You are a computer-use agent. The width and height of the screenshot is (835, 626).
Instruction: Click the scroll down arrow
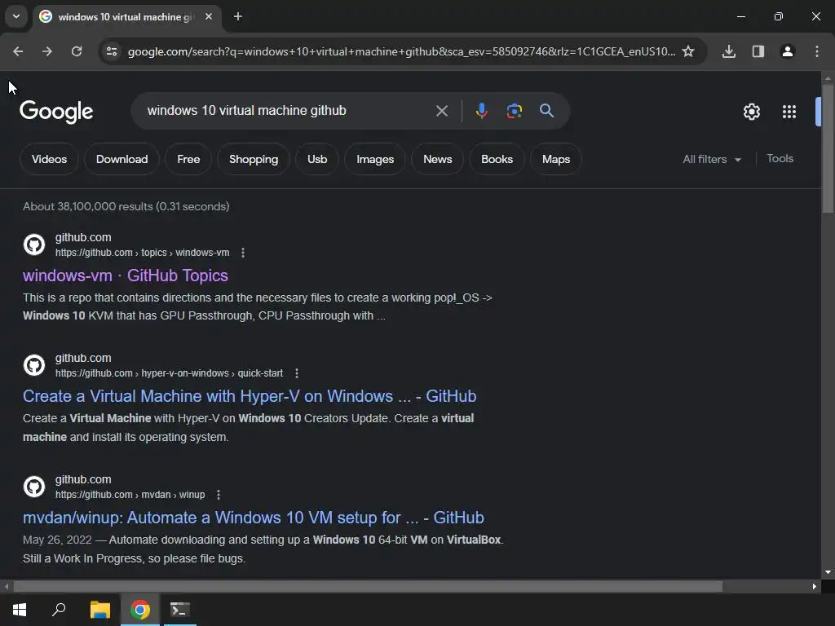828,572
